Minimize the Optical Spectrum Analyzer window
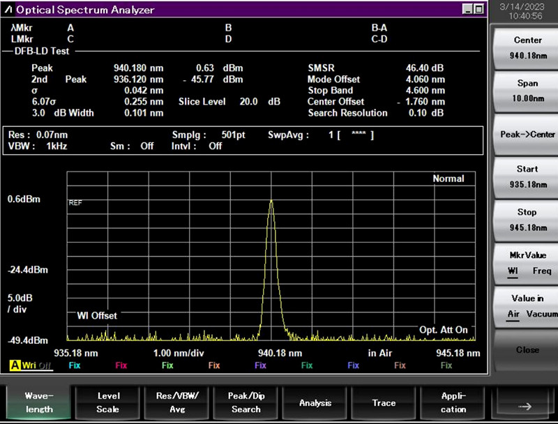The width and height of the screenshot is (558, 424). point(468,9)
